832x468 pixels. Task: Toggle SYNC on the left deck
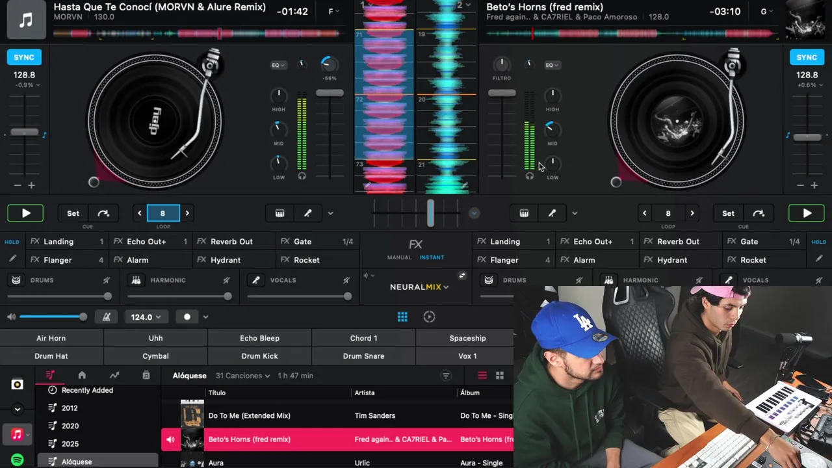24,57
